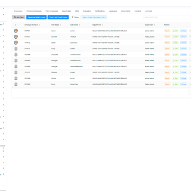
Task: Sort by Department column arrows
Action: [x=103, y=25]
